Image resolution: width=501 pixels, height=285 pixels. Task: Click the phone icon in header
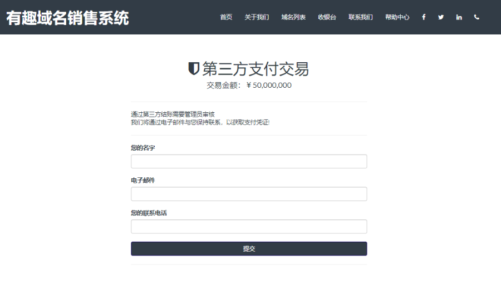pos(477,17)
